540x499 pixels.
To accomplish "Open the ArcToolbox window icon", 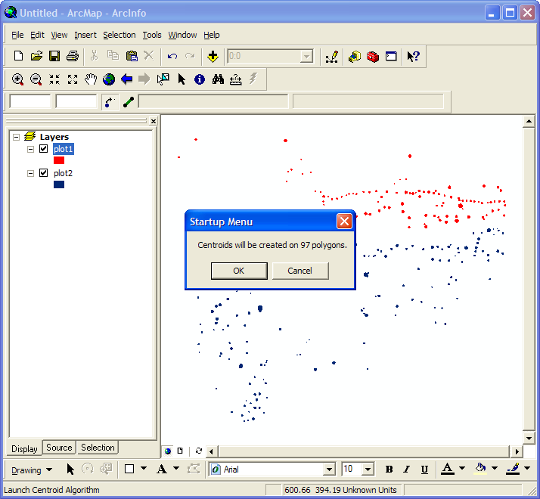I will click(372, 56).
